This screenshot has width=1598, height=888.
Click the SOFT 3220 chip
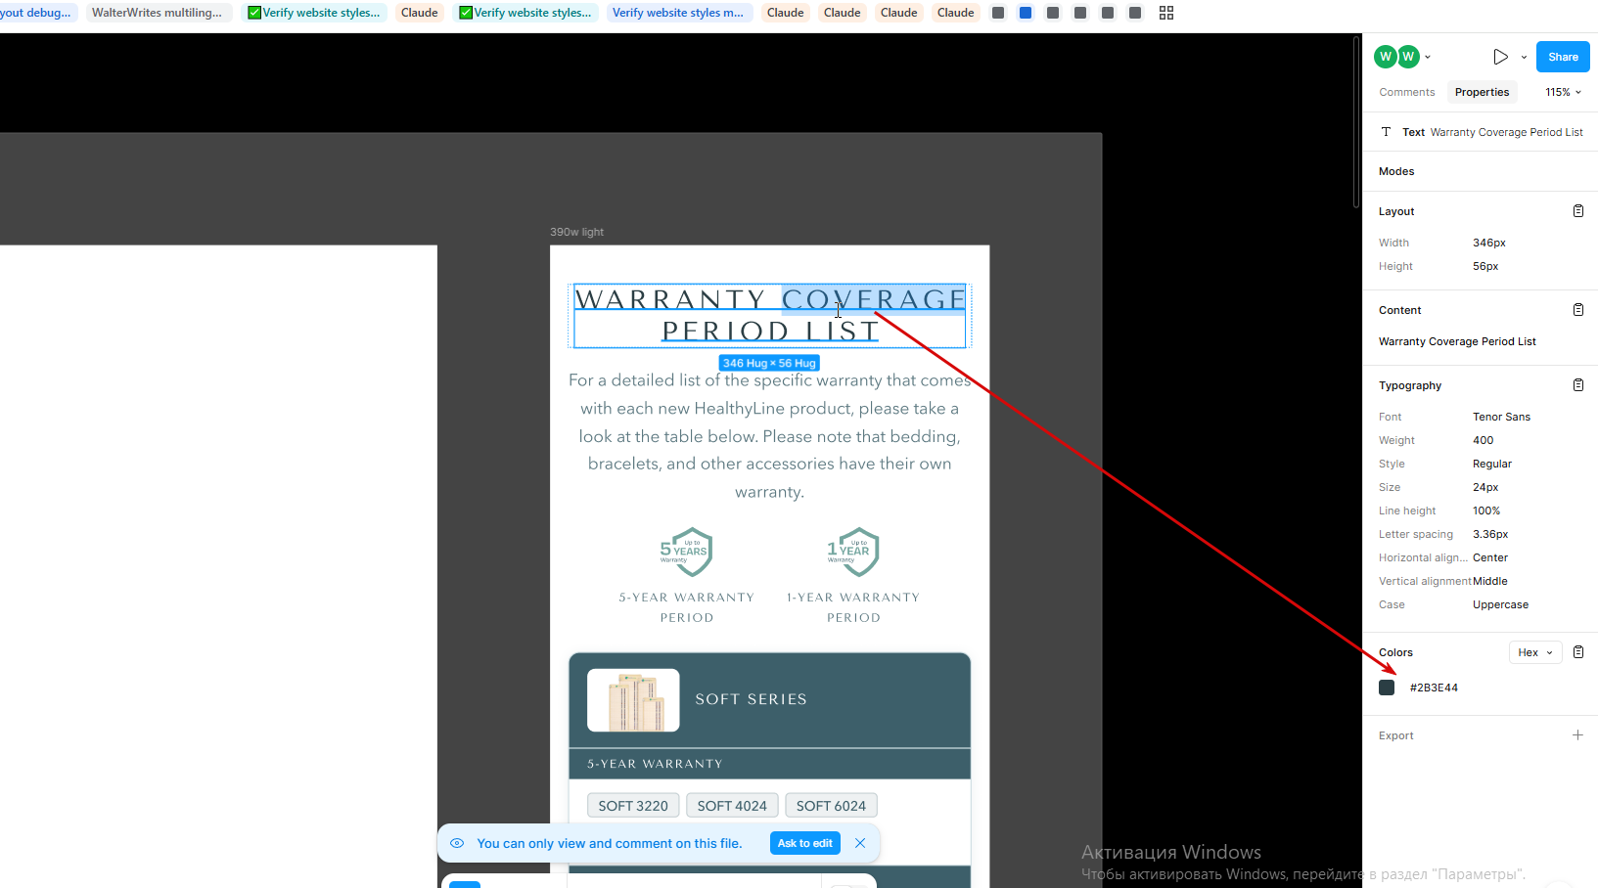633,806
